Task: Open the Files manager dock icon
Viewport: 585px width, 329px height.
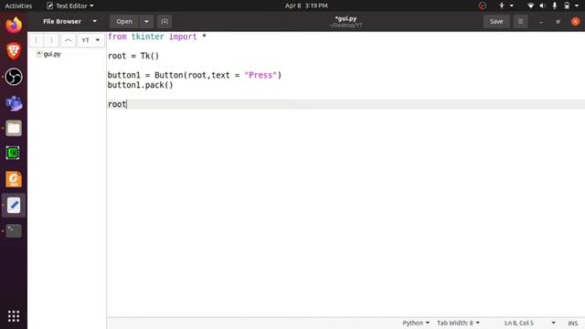Action: (14, 128)
